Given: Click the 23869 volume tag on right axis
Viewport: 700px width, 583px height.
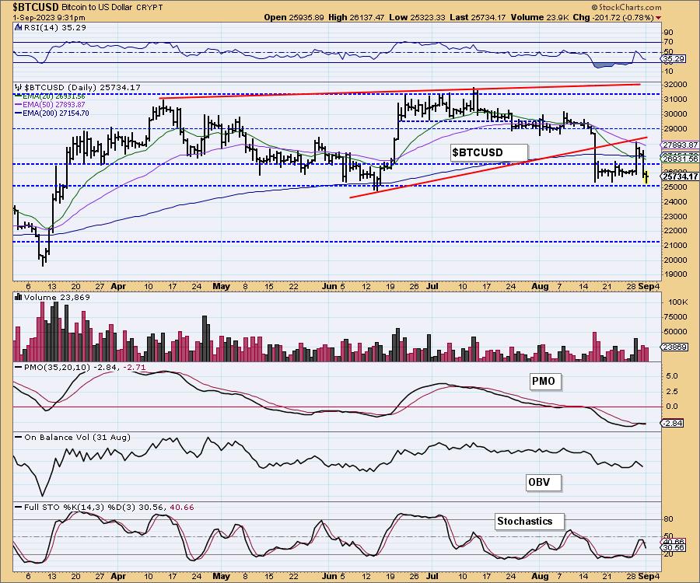Looking at the screenshot, I should [x=674, y=347].
